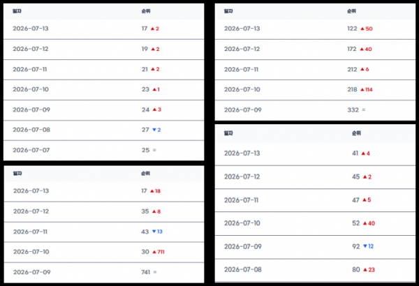The image size is (419, 286).
Task: Select the 2026-07-07 date cell
Action: click(31, 150)
